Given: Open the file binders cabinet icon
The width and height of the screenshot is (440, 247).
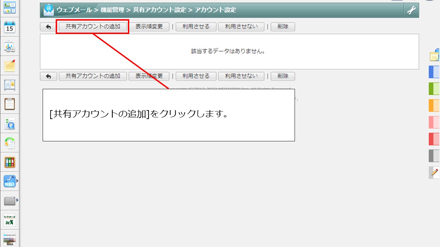Looking at the screenshot, I should tap(10, 162).
